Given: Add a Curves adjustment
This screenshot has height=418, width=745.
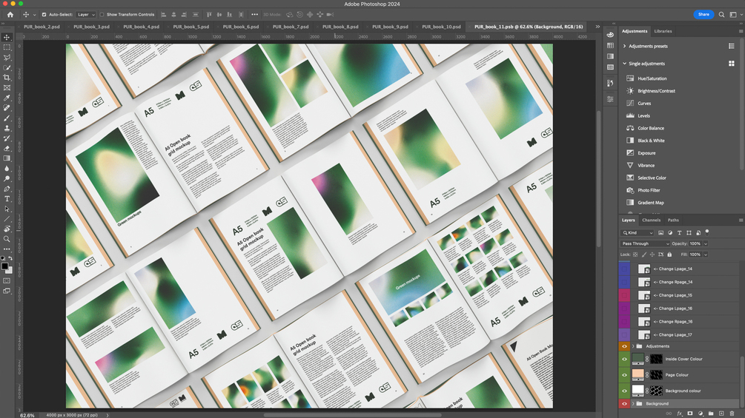Looking at the screenshot, I should (x=644, y=104).
